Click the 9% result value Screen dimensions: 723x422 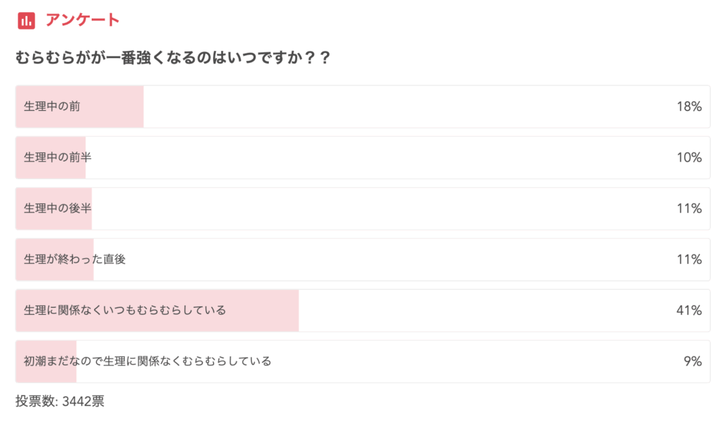[692, 361]
